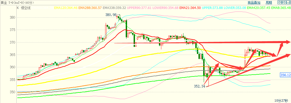Select the EMA120:364.46 indicator label
The height and width of the screenshot is (103, 291).
(66, 8)
